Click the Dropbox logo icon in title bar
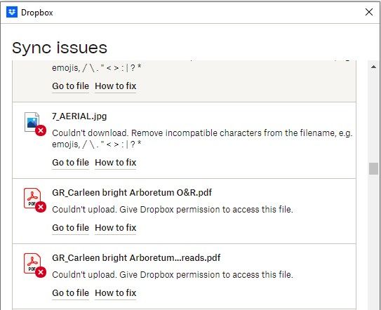 click(12, 12)
